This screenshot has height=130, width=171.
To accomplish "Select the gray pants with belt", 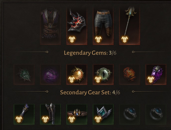I will pos(103,26).
